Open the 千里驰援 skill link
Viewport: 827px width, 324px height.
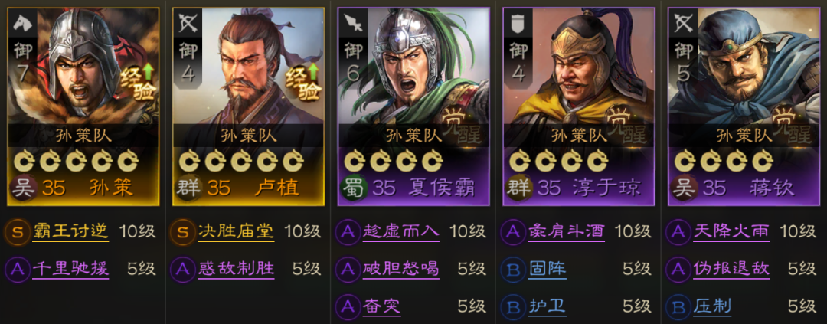tap(70, 269)
